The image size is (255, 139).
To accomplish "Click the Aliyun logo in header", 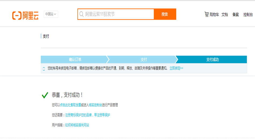I will click(x=25, y=15).
